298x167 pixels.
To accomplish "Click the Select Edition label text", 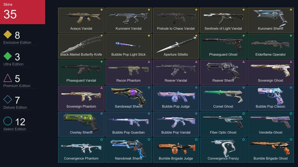I will (x=15, y=129).
